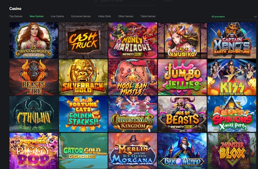The width and height of the screenshot is (258, 169).
Task: Launch Hooligan Hustle game
Action: (x=133, y=77)
